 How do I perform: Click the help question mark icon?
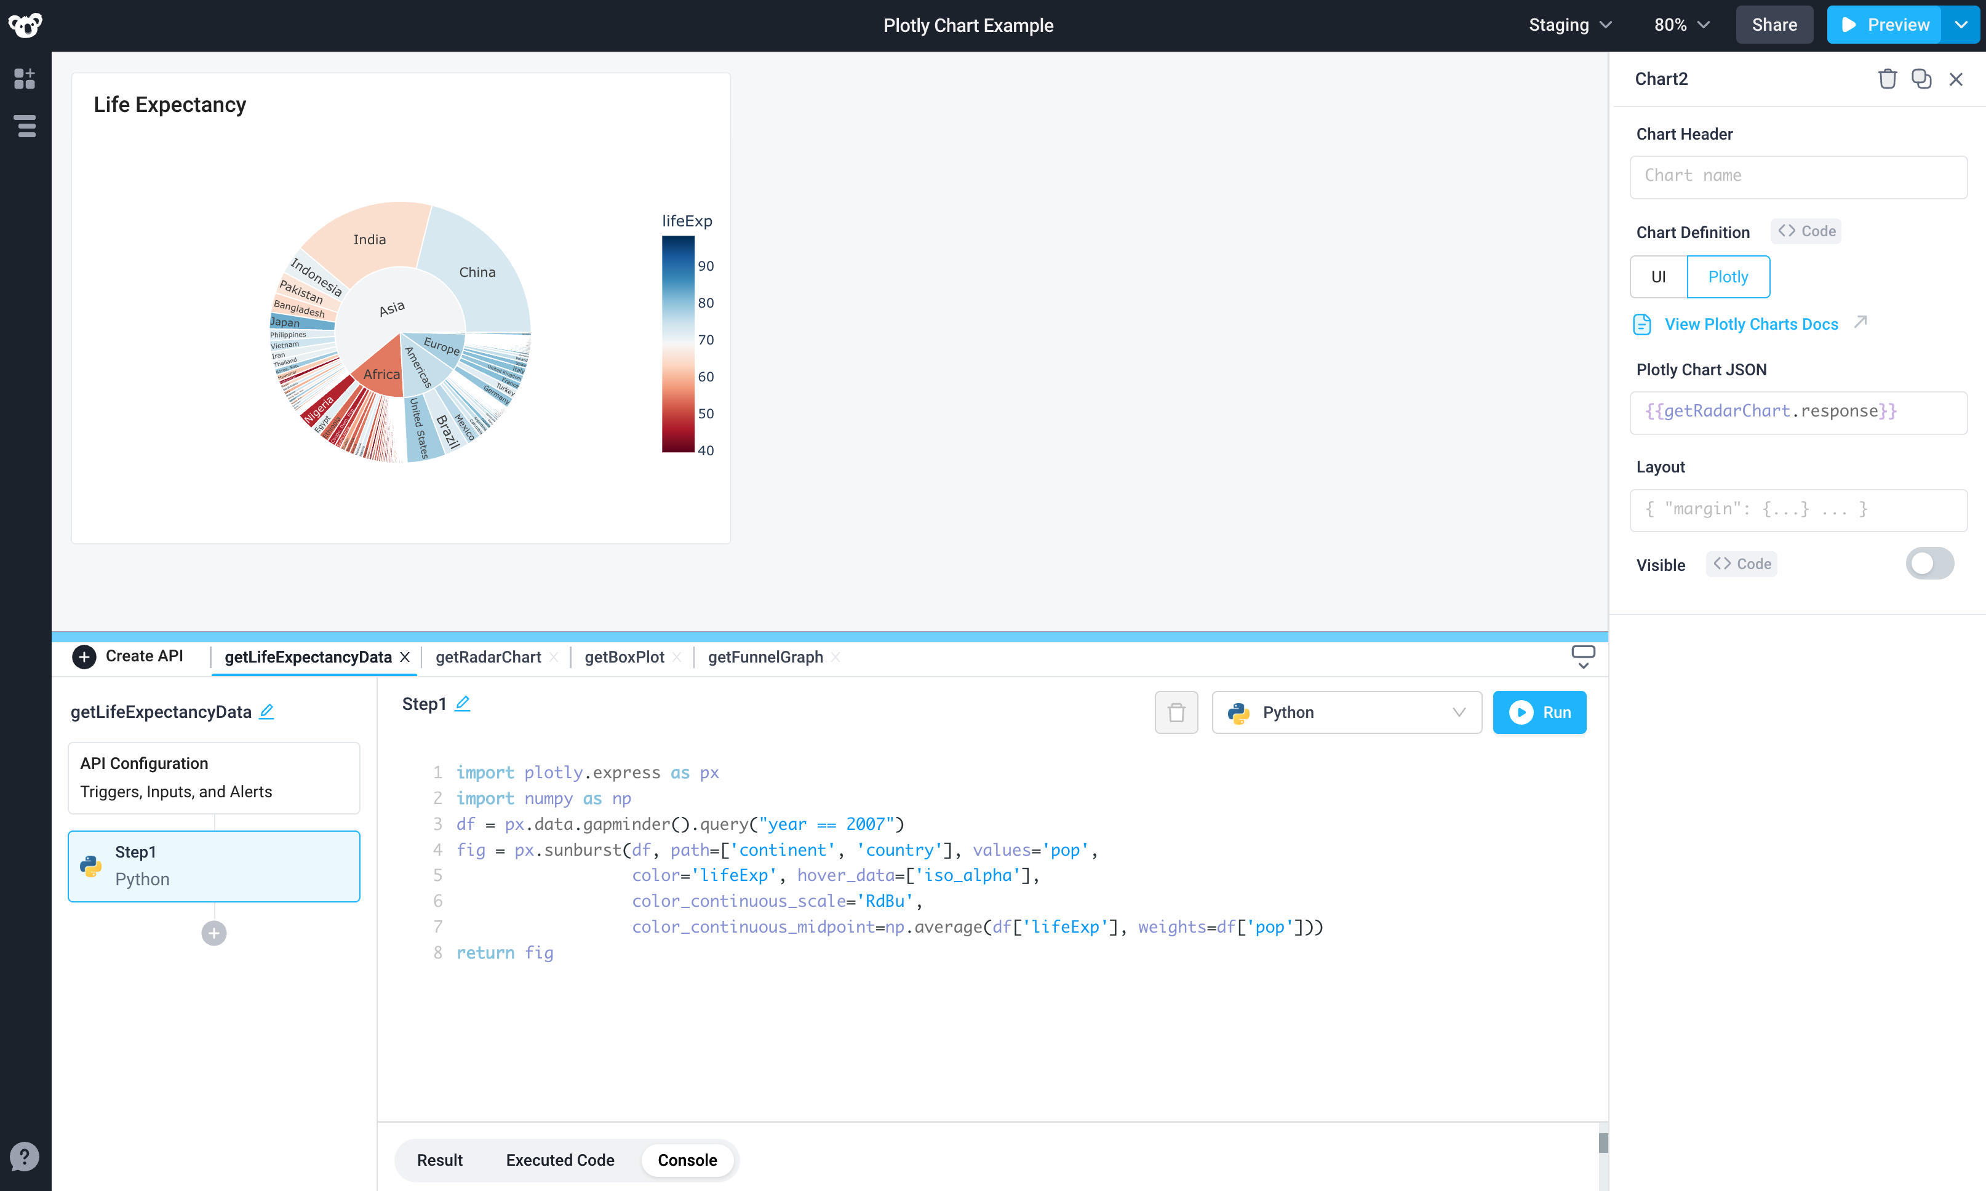(25, 1157)
